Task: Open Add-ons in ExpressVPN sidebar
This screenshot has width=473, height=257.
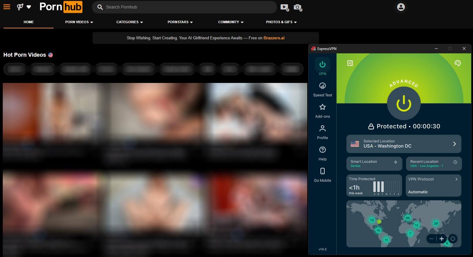Action: click(323, 111)
